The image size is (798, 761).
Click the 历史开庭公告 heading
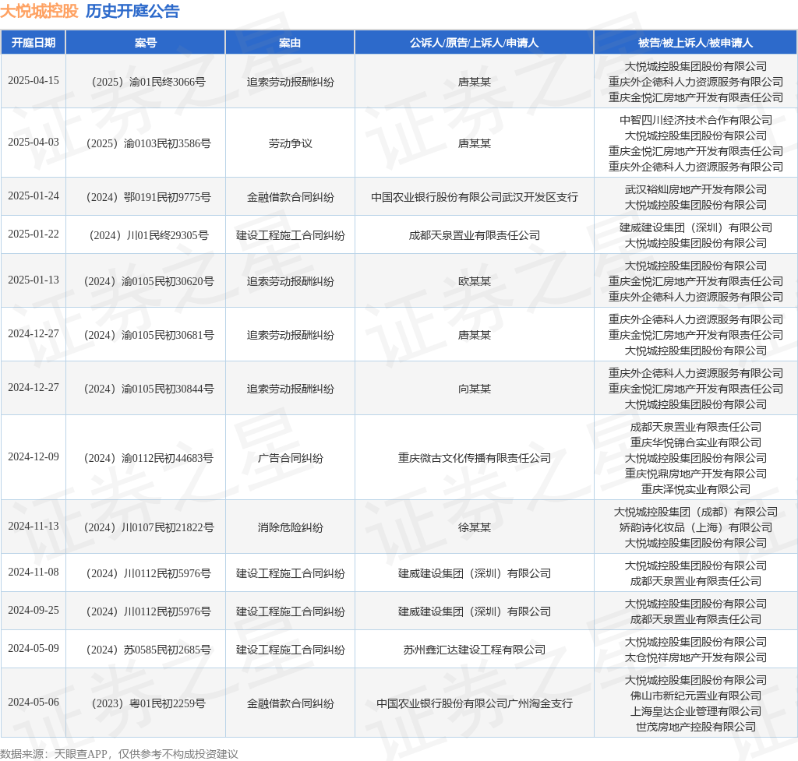coord(132,11)
